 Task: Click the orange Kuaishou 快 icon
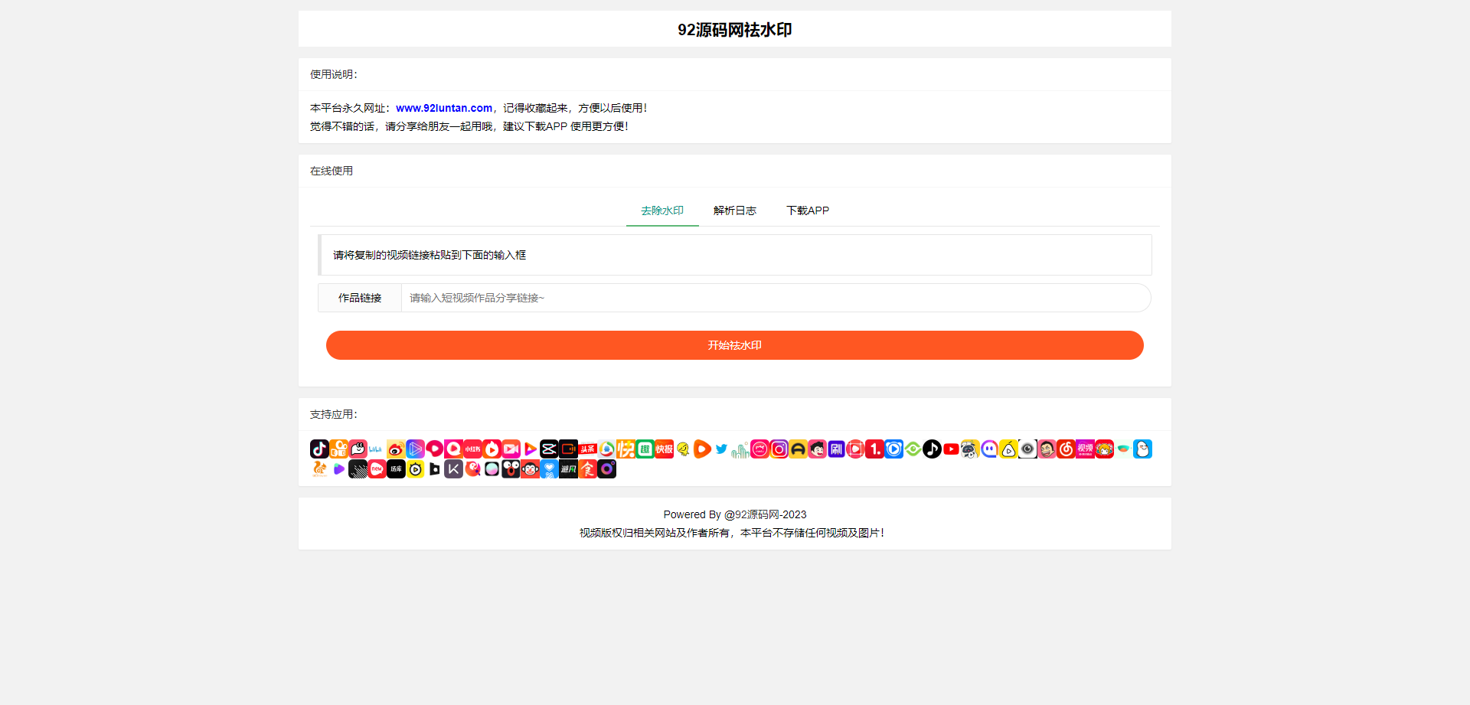click(x=626, y=449)
